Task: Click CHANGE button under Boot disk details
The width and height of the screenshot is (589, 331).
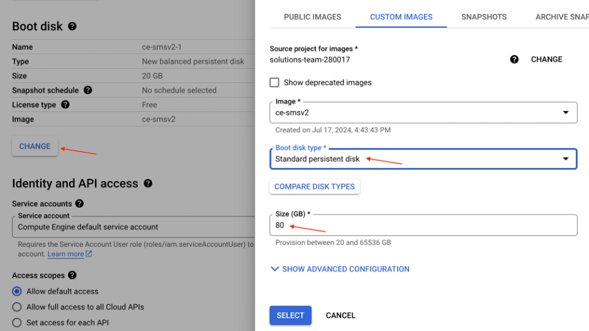Action: 35,146
